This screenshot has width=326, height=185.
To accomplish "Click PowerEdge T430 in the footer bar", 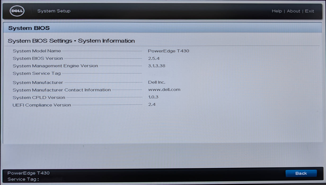I will 28,173.
